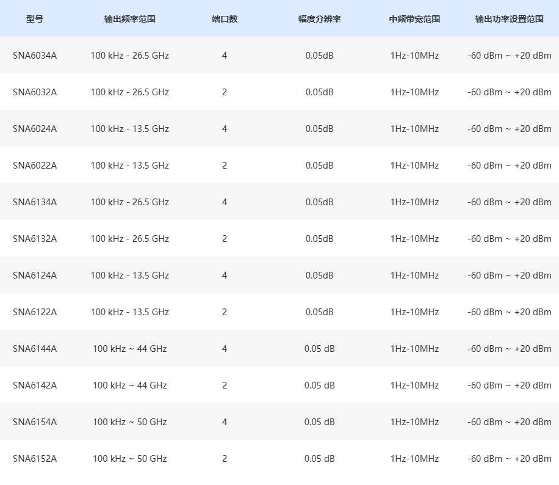Click the 输出功率设置范围 column header
This screenshot has height=485, width=559.
tap(510, 19)
